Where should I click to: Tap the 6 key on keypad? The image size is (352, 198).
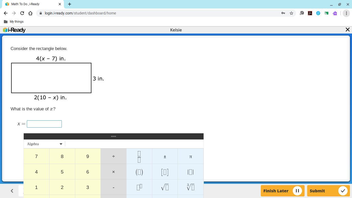(88, 172)
